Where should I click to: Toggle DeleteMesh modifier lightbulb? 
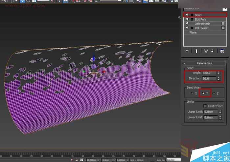coord(187,24)
